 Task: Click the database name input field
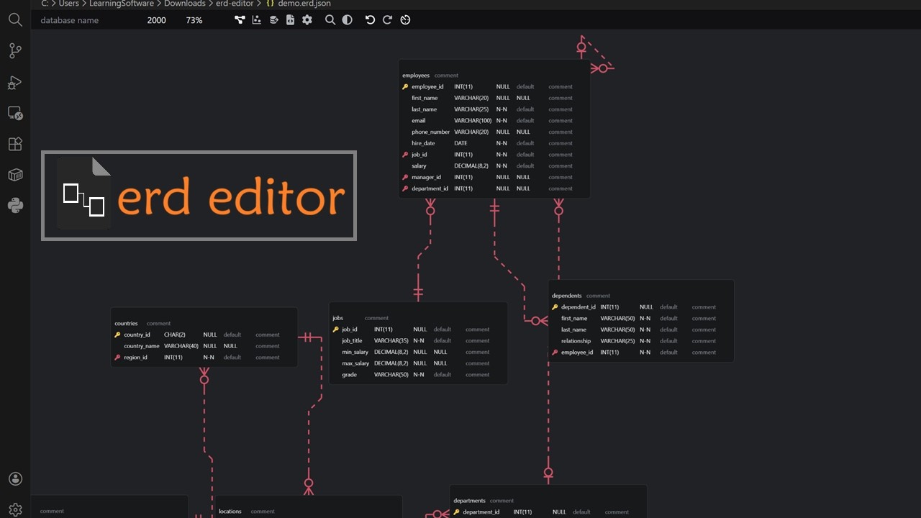pyautogui.click(x=86, y=20)
